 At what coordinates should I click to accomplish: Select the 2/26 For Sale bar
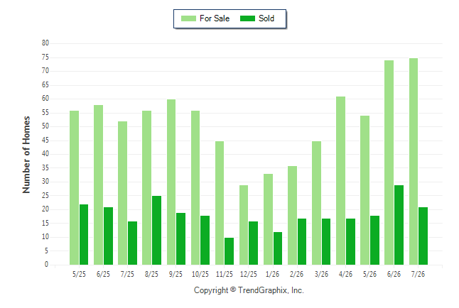coord(292,216)
